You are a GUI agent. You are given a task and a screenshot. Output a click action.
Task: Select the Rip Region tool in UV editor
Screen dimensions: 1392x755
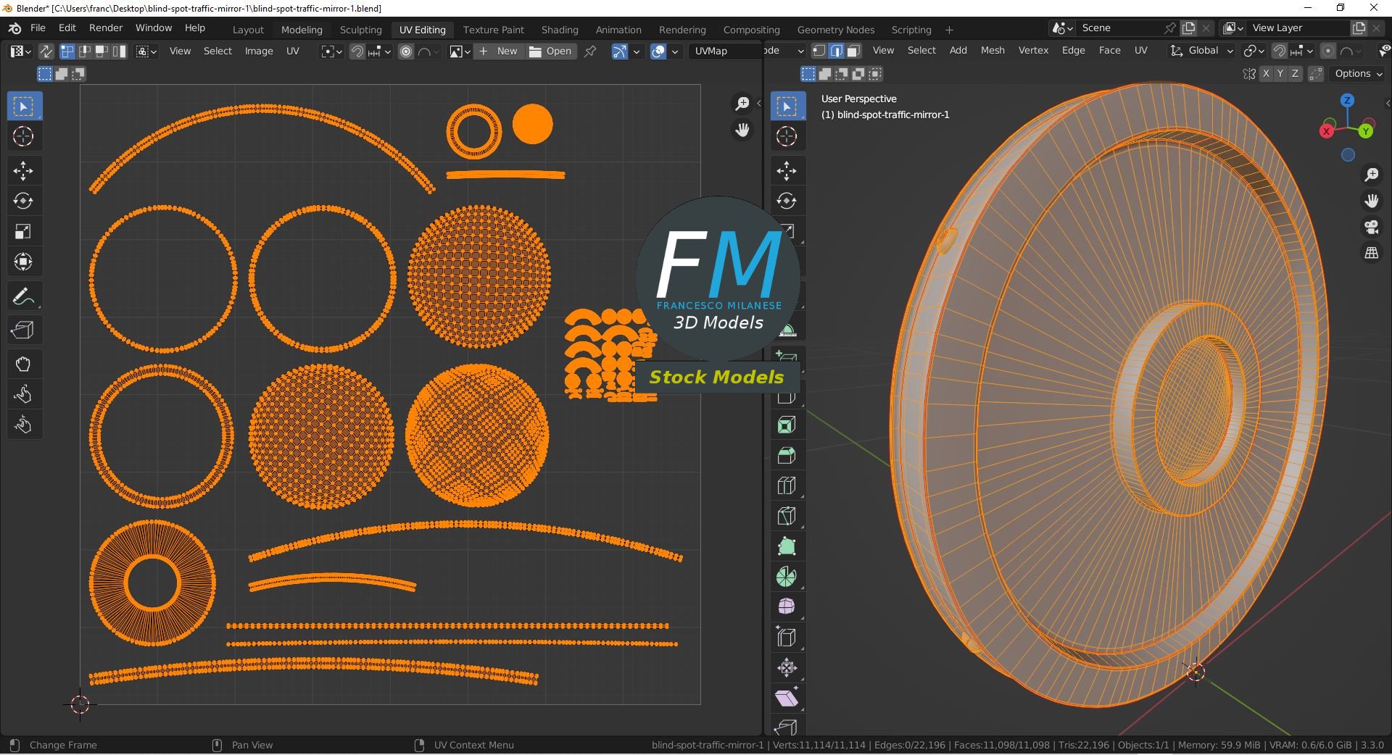coord(23,330)
